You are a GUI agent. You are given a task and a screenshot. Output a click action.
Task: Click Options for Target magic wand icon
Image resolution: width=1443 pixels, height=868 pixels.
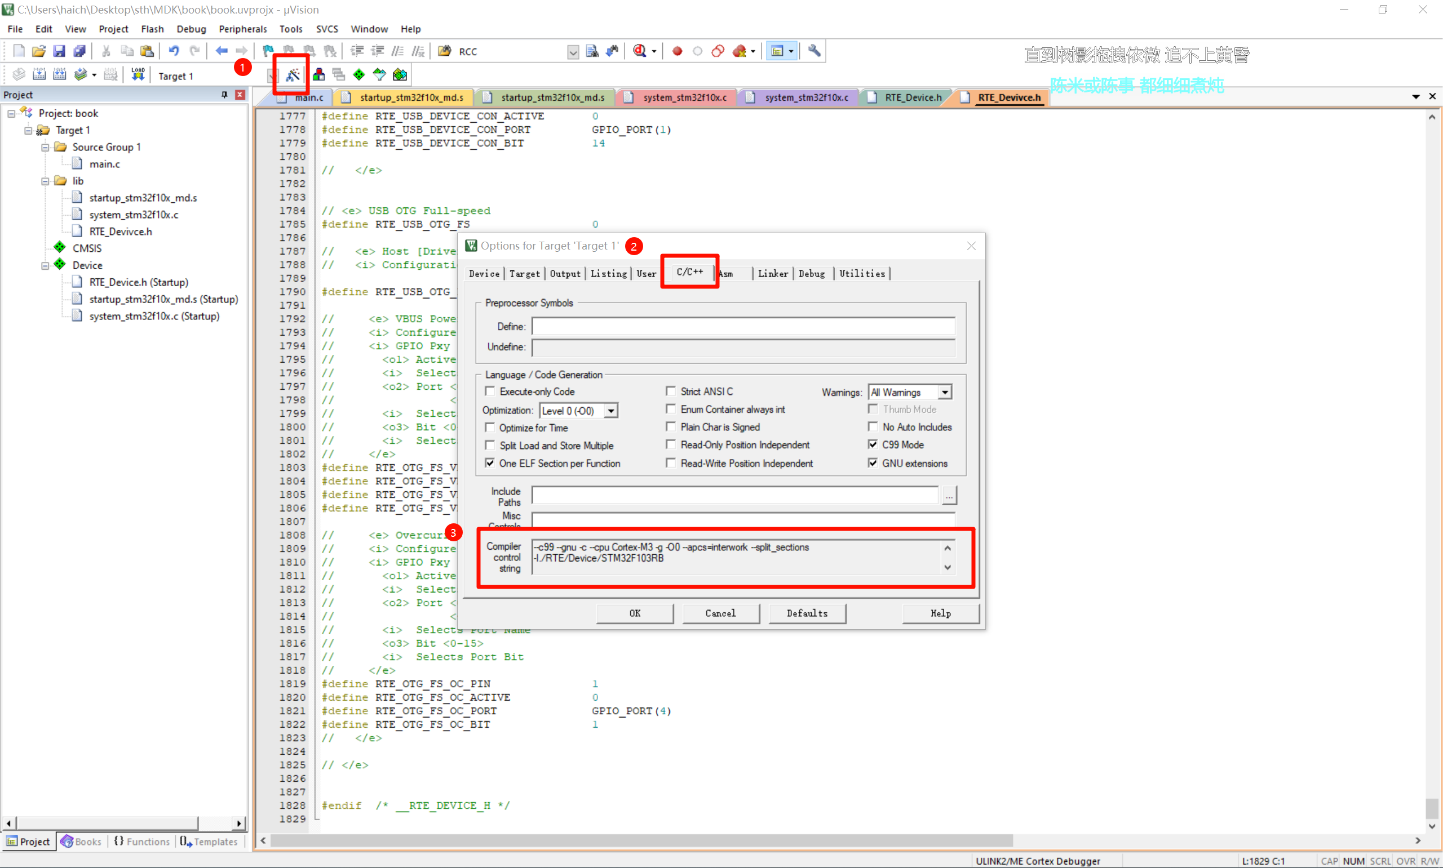click(292, 75)
